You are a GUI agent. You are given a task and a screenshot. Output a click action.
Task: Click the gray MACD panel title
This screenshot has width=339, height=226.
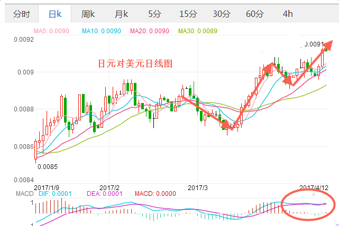click(25, 193)
